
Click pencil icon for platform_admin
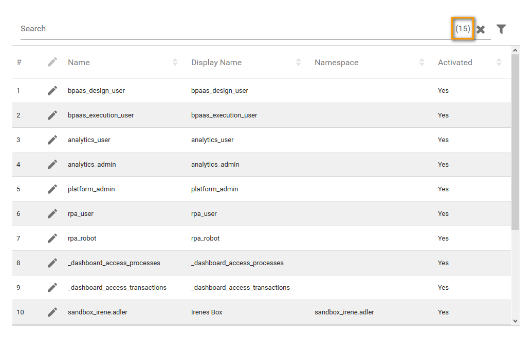coord(52,189)
